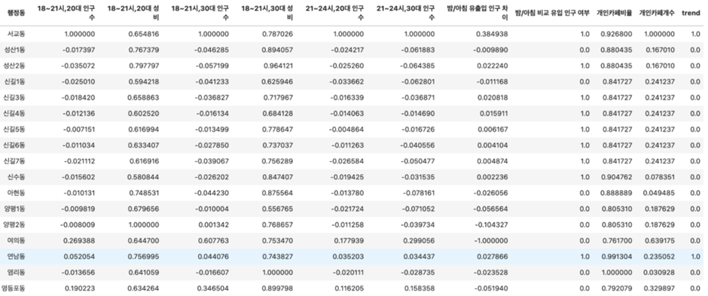Image resolution: width=708 pixels, height=296 pixels.
Task: Select the 염리동 row label
Action: click(17, 272)
